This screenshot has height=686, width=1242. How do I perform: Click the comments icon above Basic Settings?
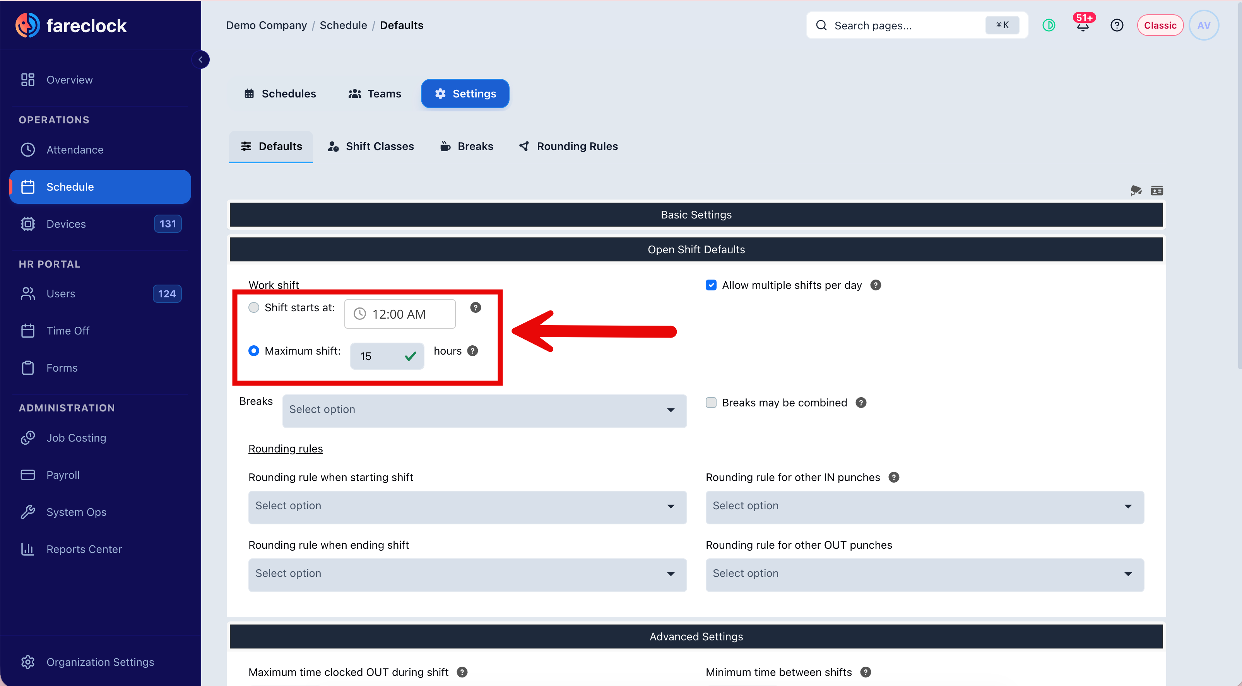click(x=1136, y=191)
